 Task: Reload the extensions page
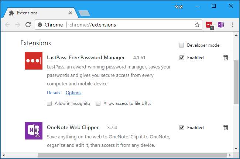point(28,25)
